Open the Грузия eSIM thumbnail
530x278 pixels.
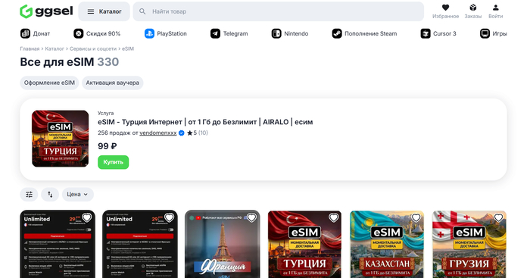click(x=469, y=244)
